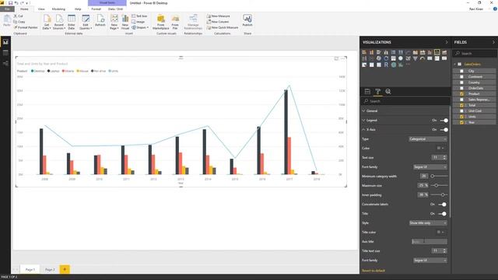Check the Country field checkbox
This screenshot has width=498, height=280.
[x=461, y=82]
